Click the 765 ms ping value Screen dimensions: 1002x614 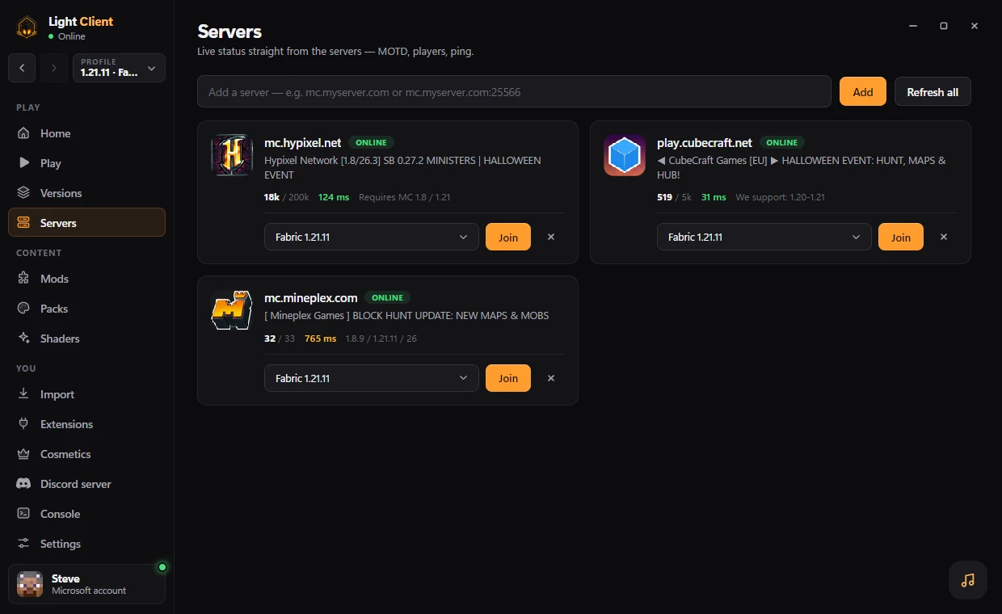tap(321, 339)
